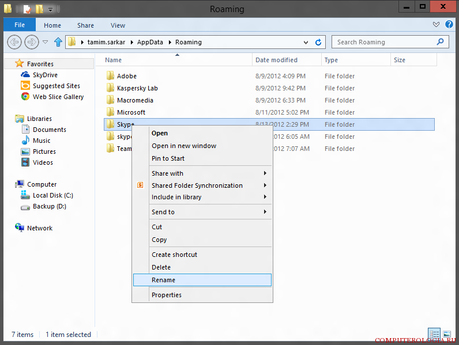This screenshot has height=345, width=459.
Task: Click the New folder quick access icon
Action: click(x=39, y=9)
